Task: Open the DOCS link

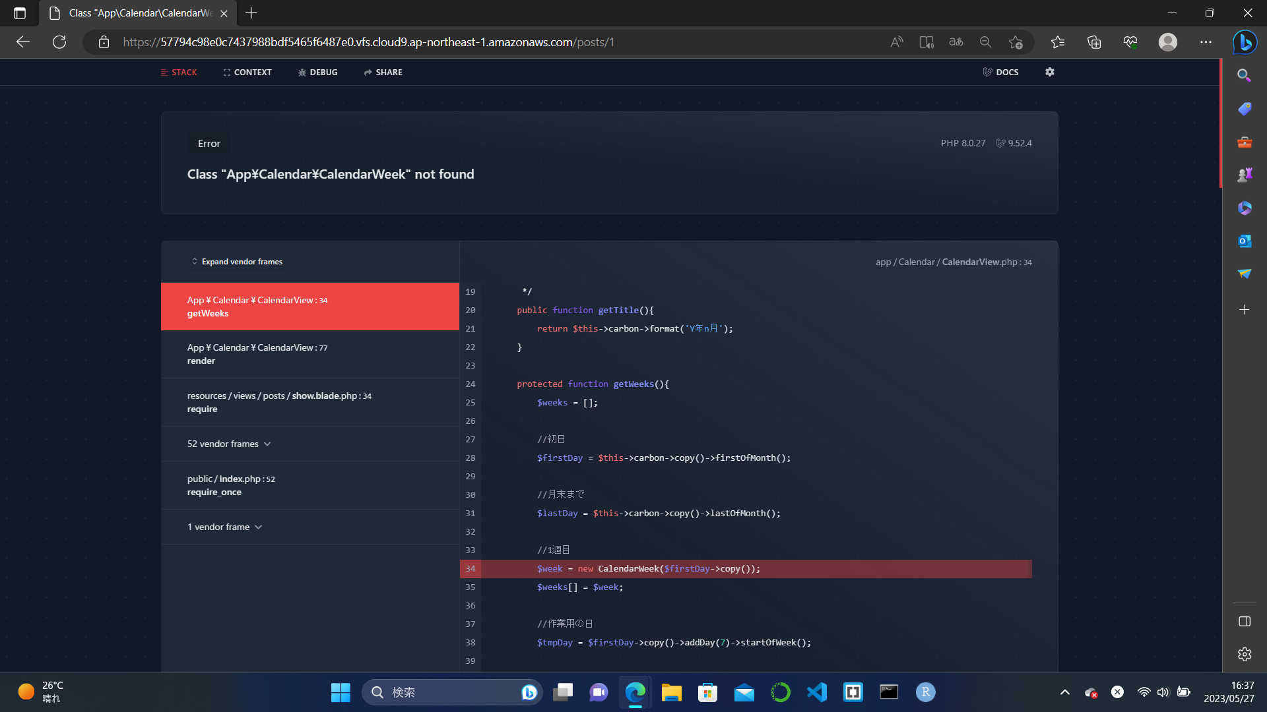Action: point(1001,73)
